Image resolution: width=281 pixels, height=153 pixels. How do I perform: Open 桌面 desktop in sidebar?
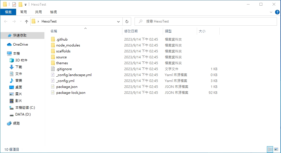pos(16,87)
